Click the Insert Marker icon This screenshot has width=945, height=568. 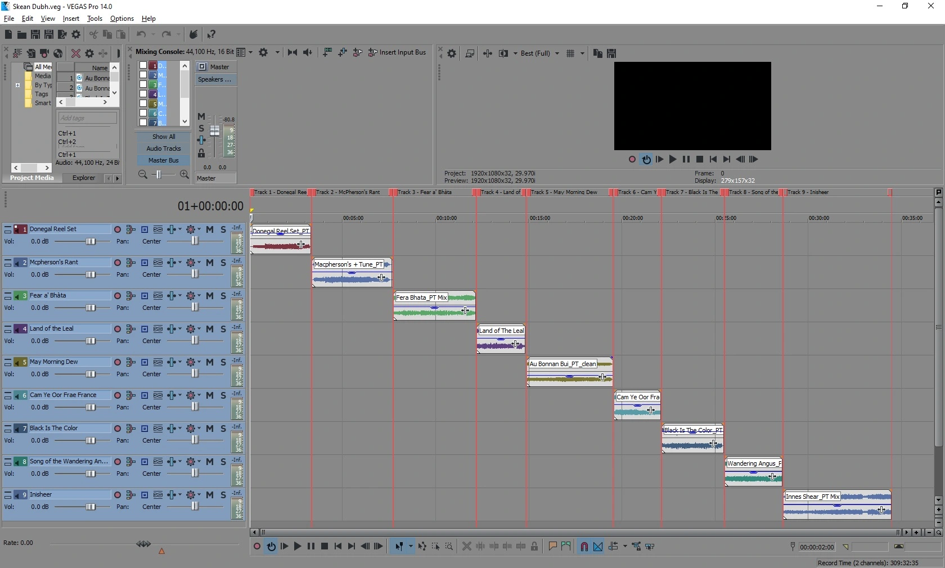[552, 547]
